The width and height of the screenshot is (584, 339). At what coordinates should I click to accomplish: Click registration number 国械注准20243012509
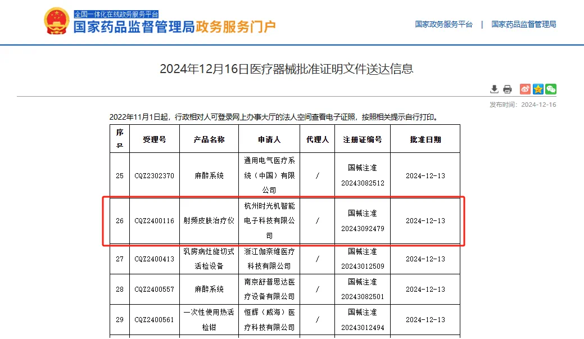363,259
